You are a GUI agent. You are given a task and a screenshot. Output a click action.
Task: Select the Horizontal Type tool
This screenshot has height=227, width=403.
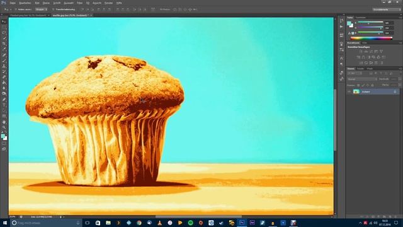[x=4, y=105]
